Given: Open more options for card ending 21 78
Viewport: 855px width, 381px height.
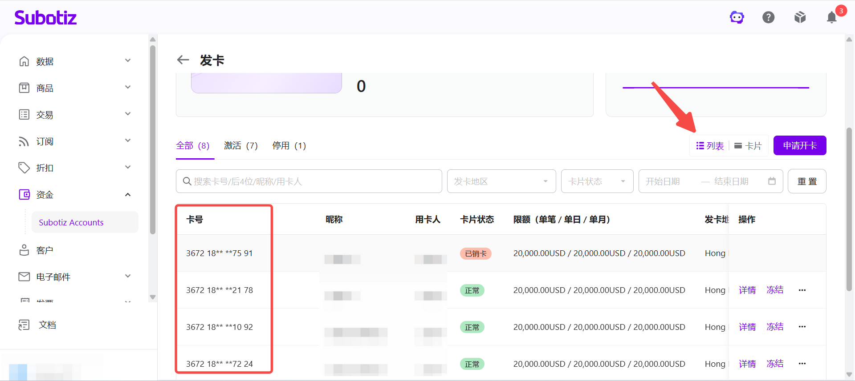Looking at the screenshot, I should pos(802,290).
